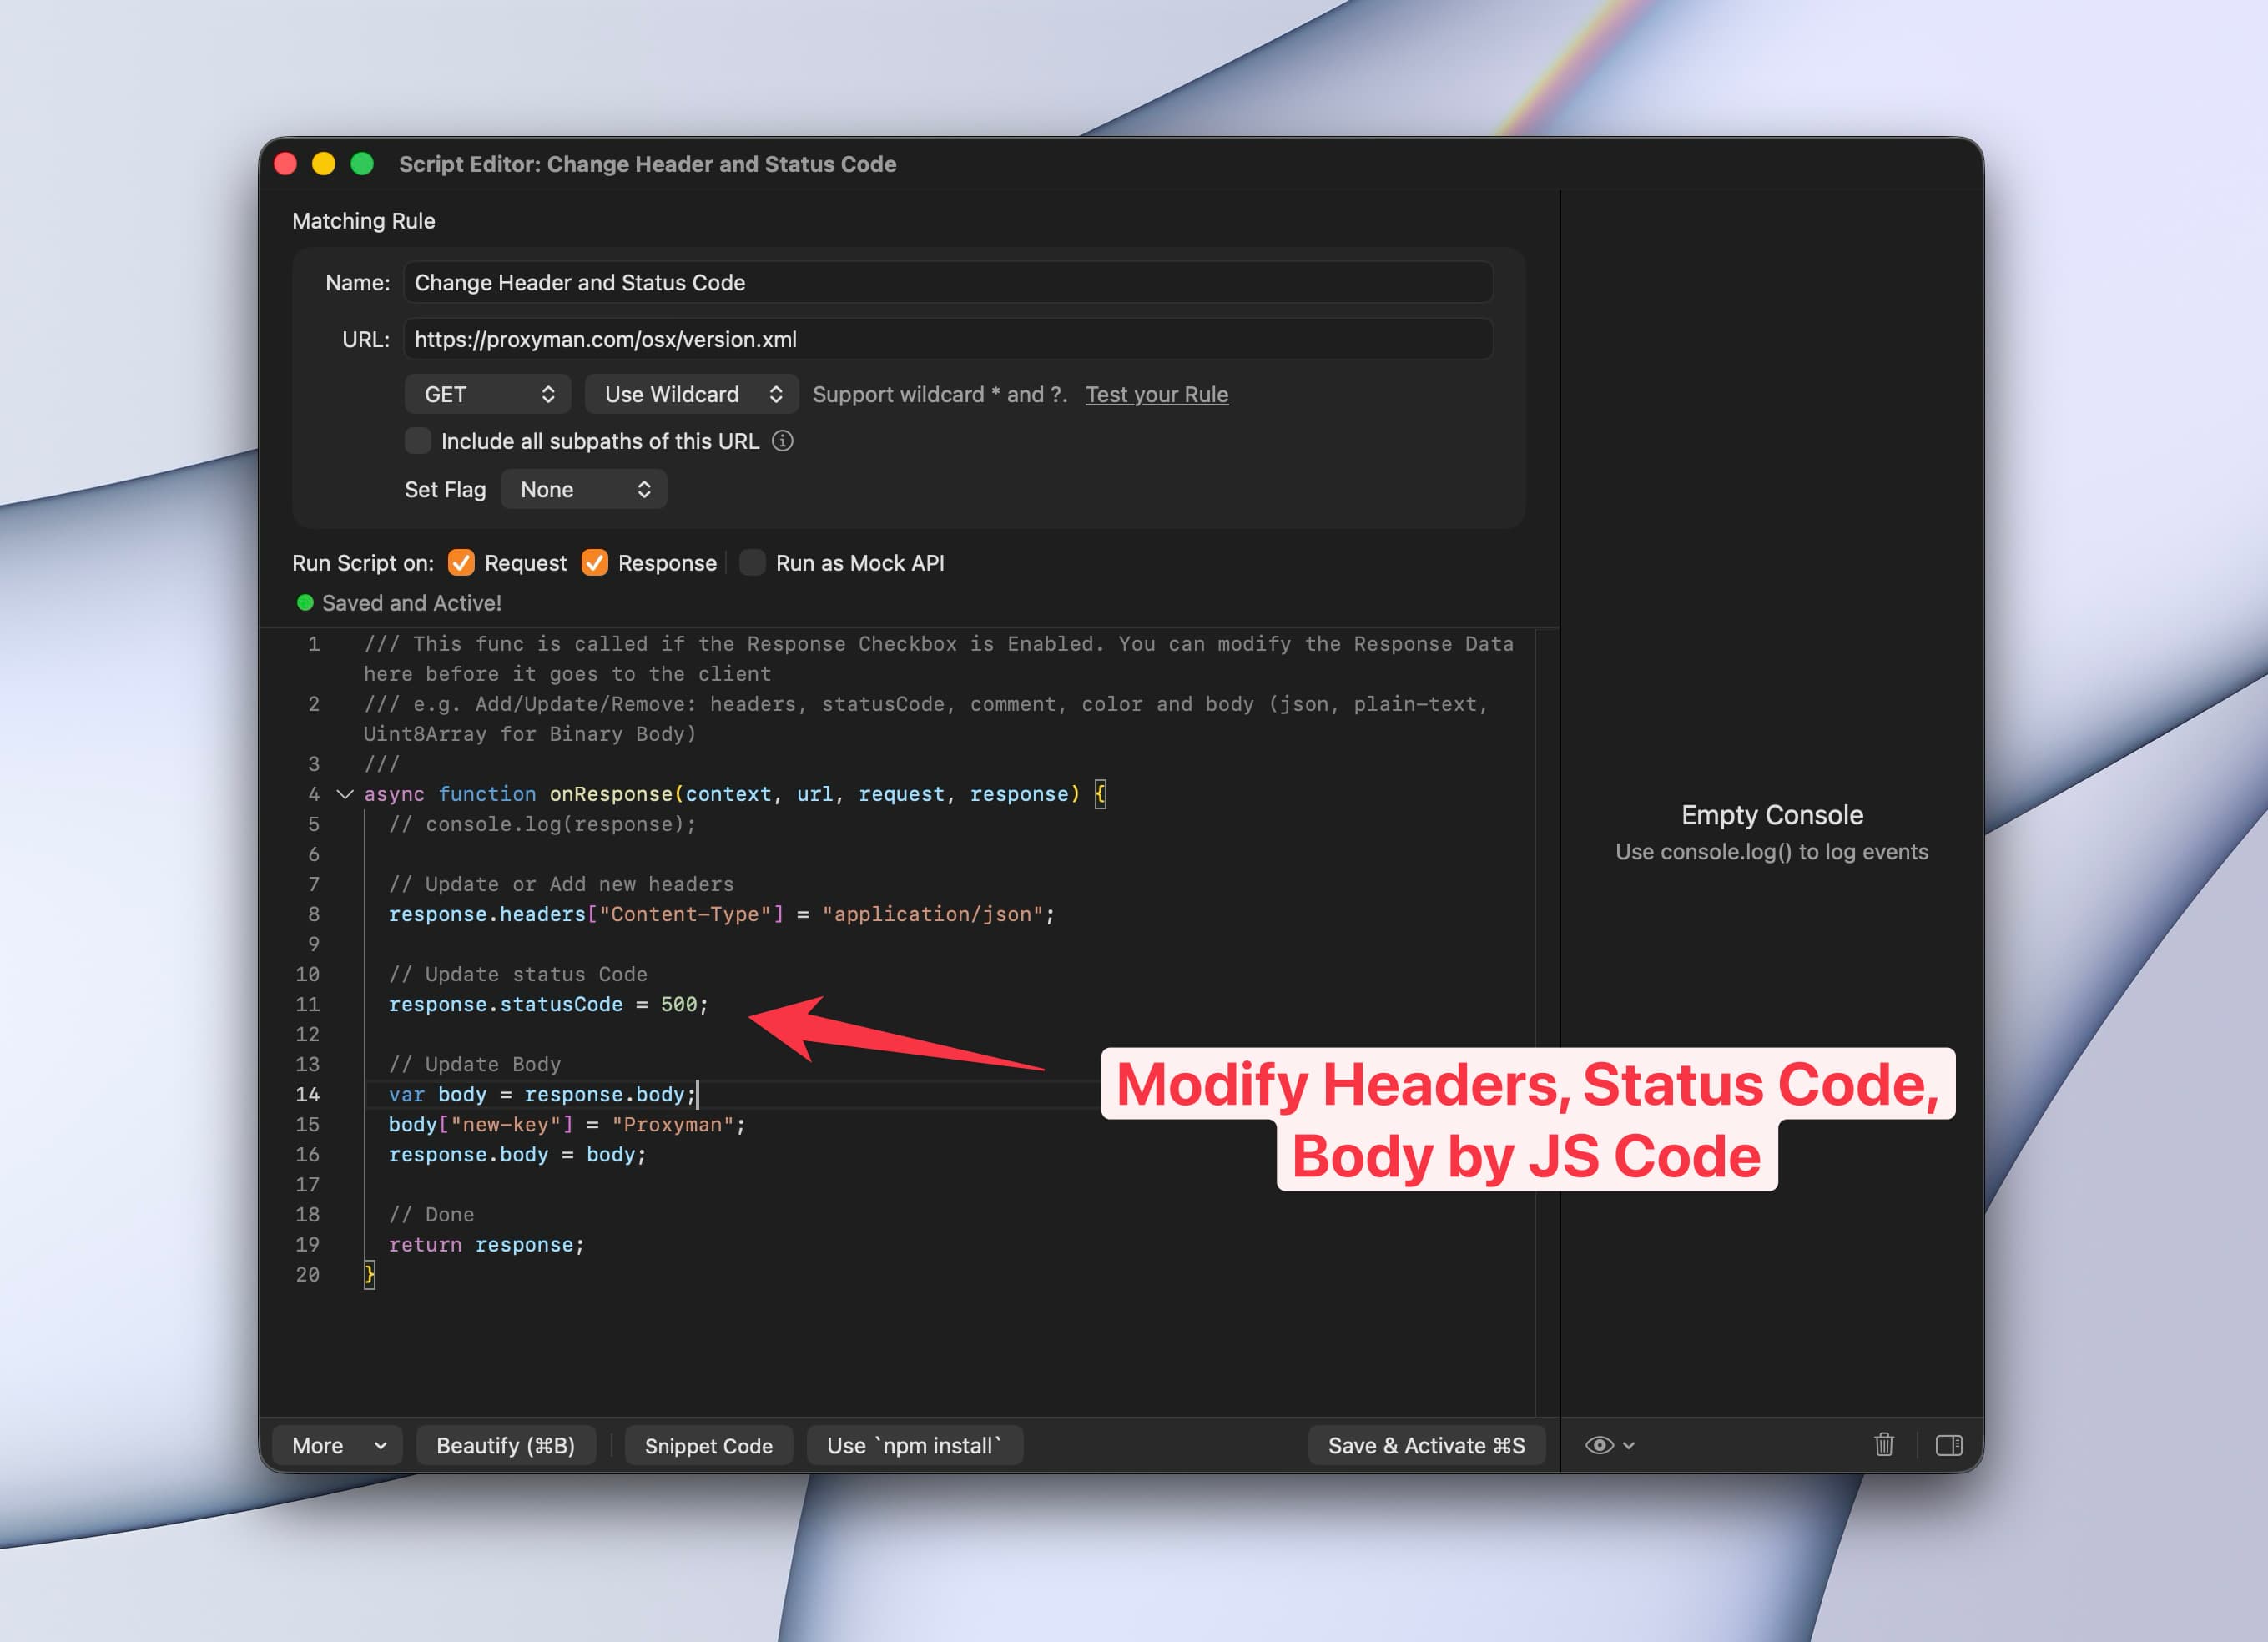2268x1642 pixels.
Task: Check Include all subpaths of this URL
Action: coord(418,441)
